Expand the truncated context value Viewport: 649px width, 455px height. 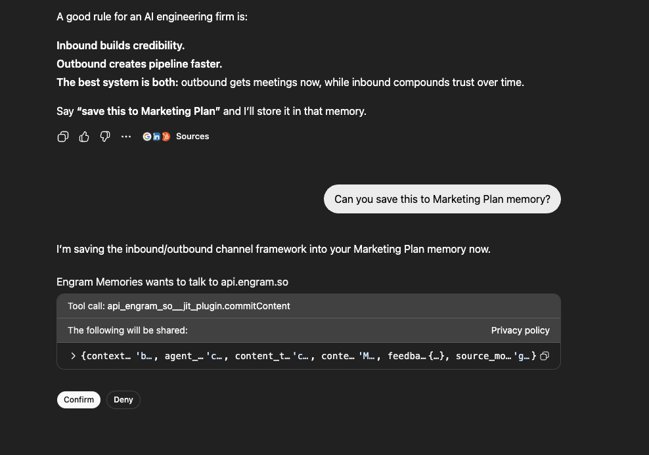coord(145,356)
